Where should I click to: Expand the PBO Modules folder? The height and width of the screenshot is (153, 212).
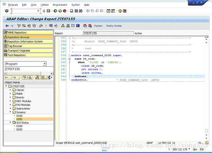[x=10, y=101]
